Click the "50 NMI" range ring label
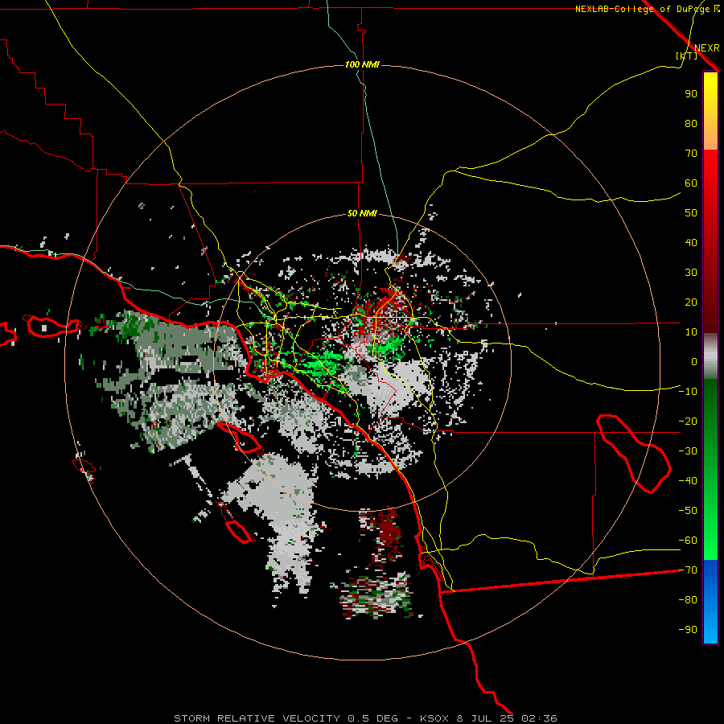The image size is (724, 724). coord(362,213)
